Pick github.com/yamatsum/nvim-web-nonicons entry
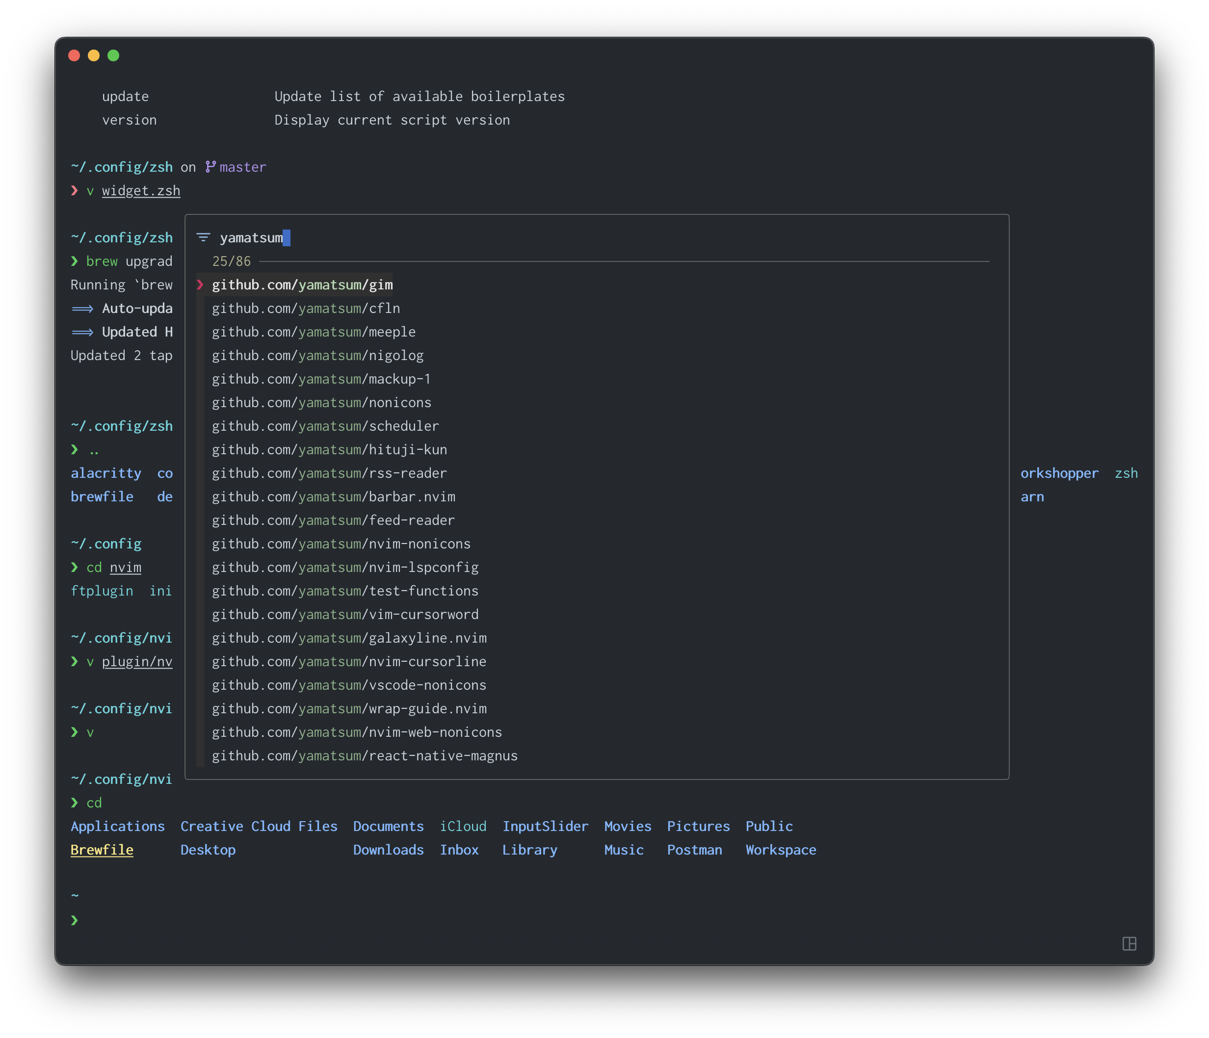 click(357, 732)
